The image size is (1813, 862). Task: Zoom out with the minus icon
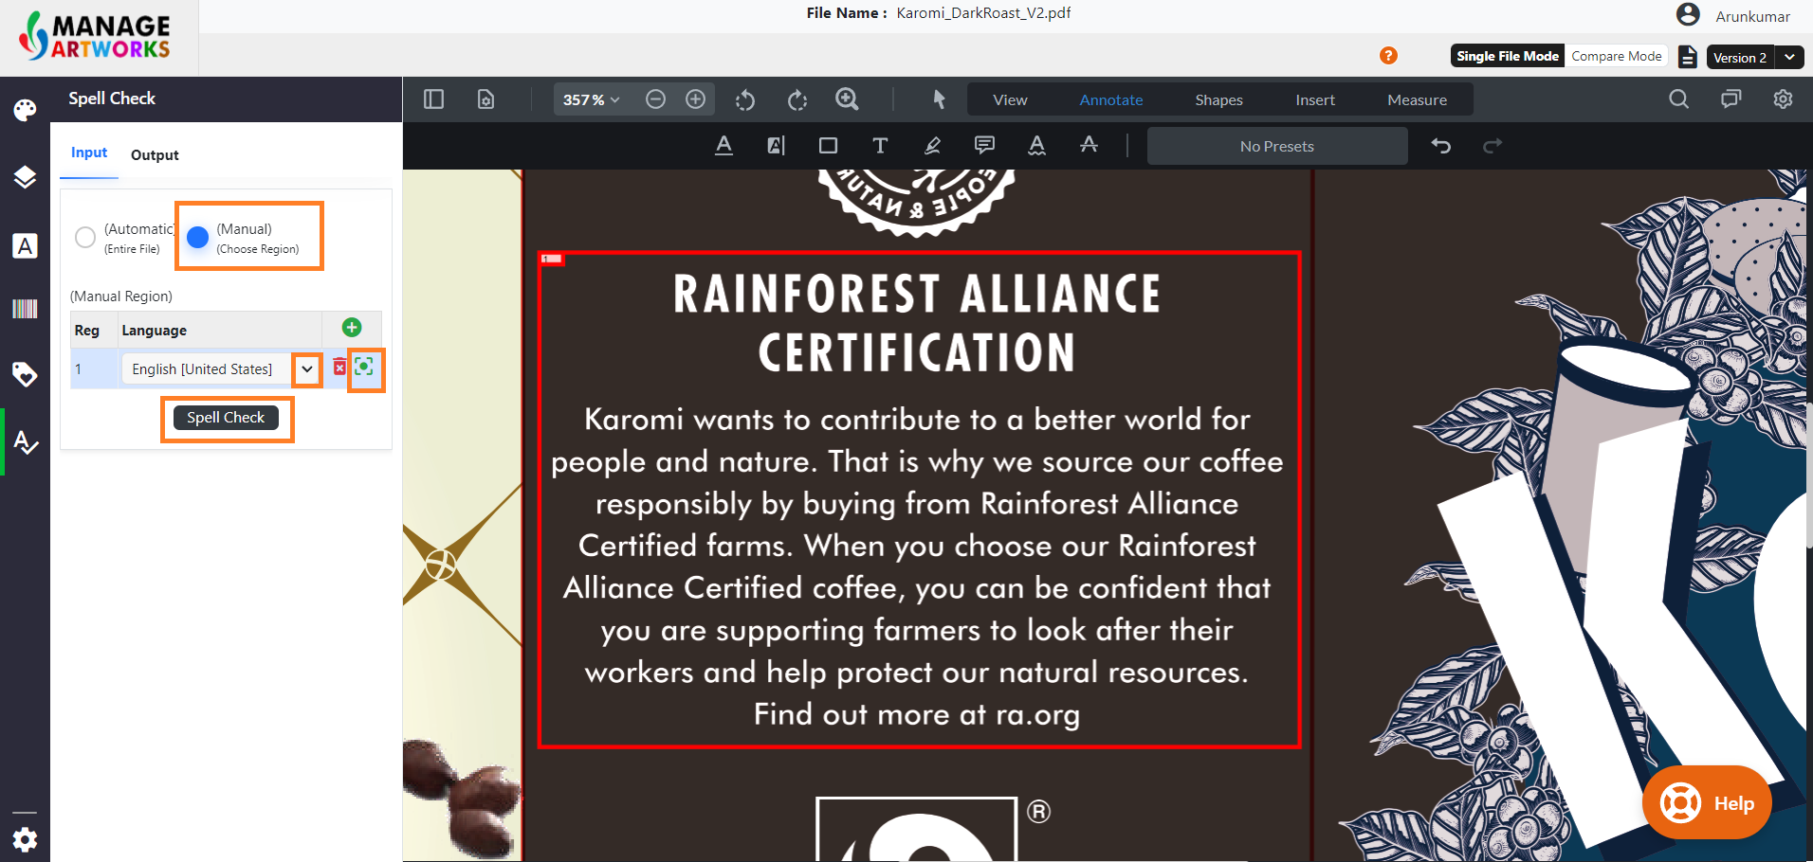click(x=655, y=99)
